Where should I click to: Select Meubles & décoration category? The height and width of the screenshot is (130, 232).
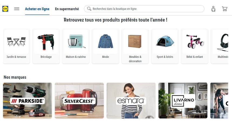click(x=135, y=46)
